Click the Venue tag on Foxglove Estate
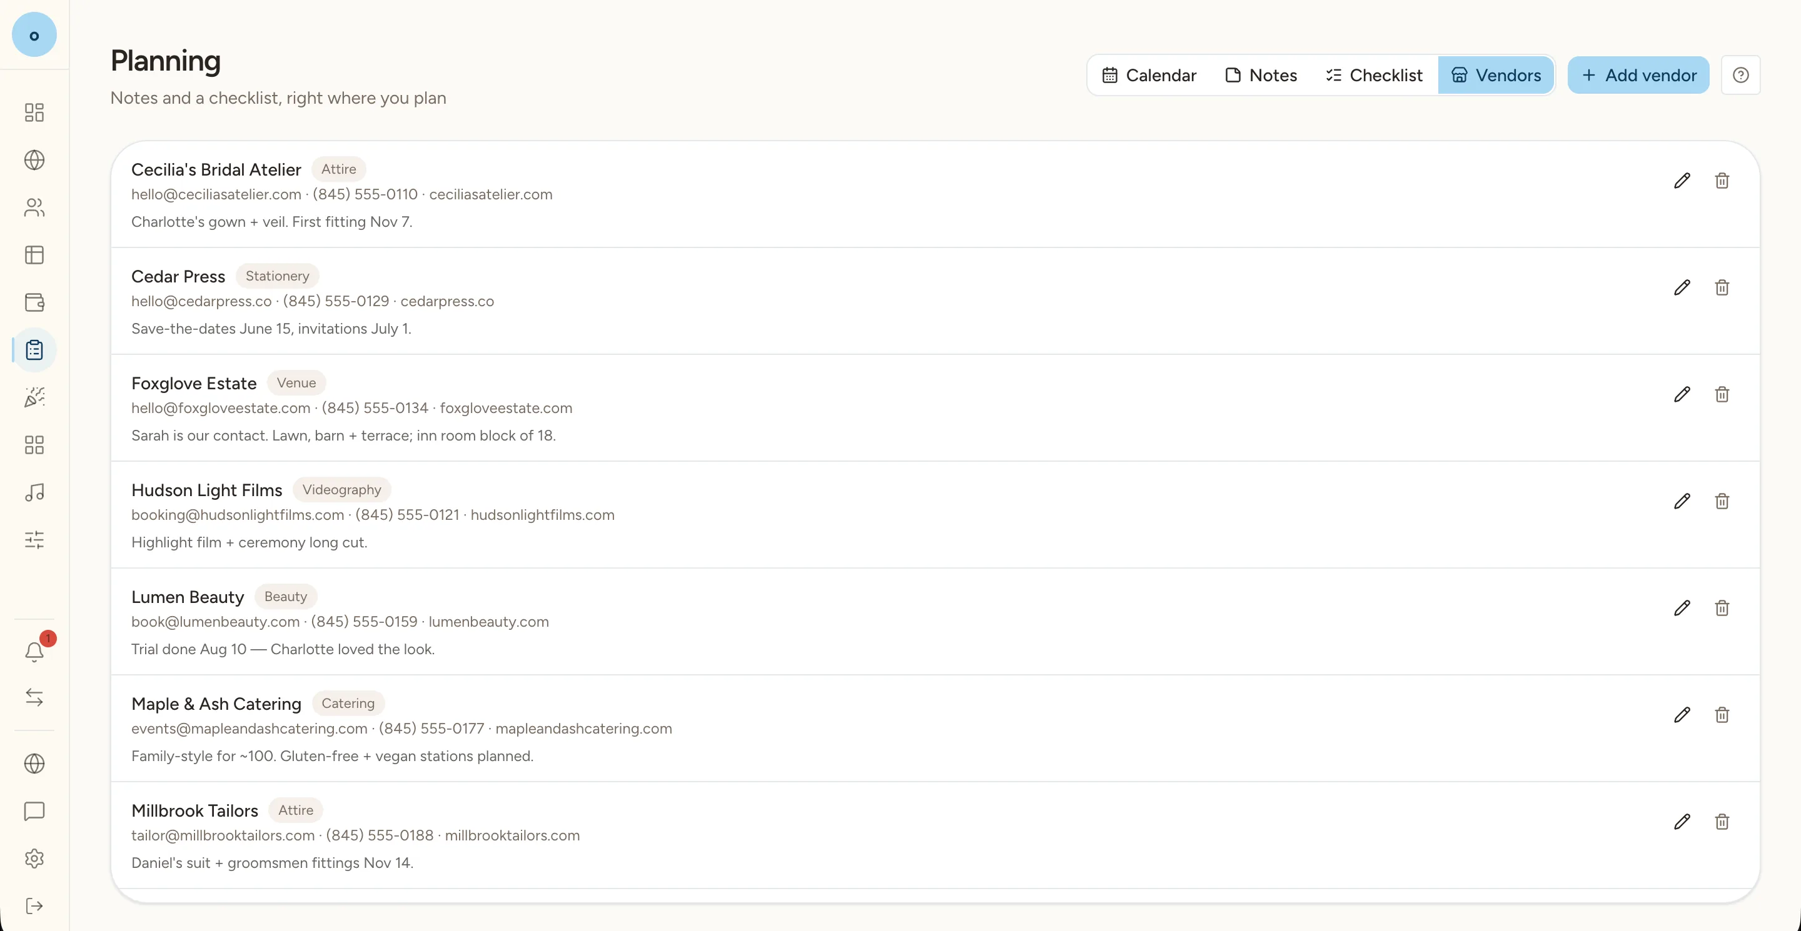The image size is (1801, 931). pos(296,383)
